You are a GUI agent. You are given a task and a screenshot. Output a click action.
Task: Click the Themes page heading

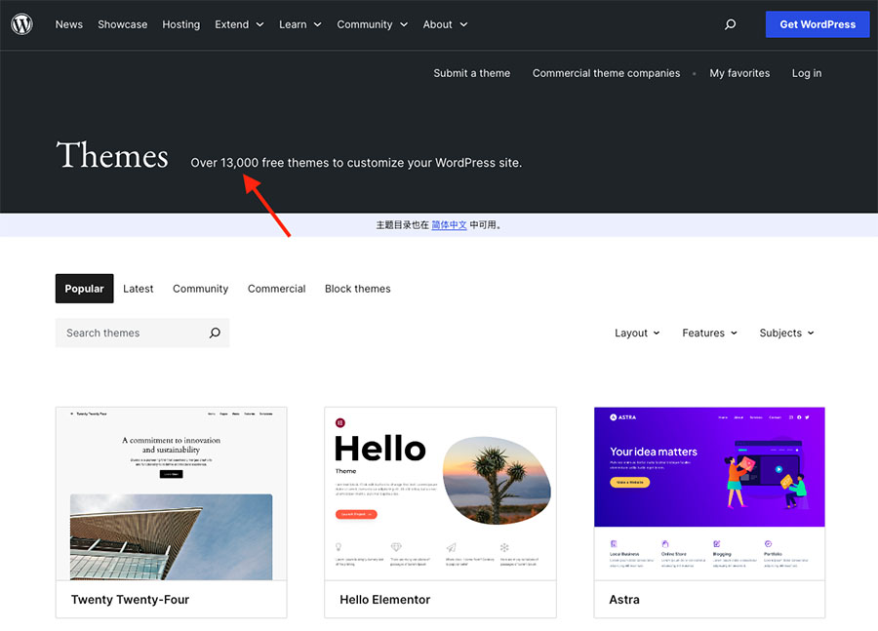click(112, 155)
